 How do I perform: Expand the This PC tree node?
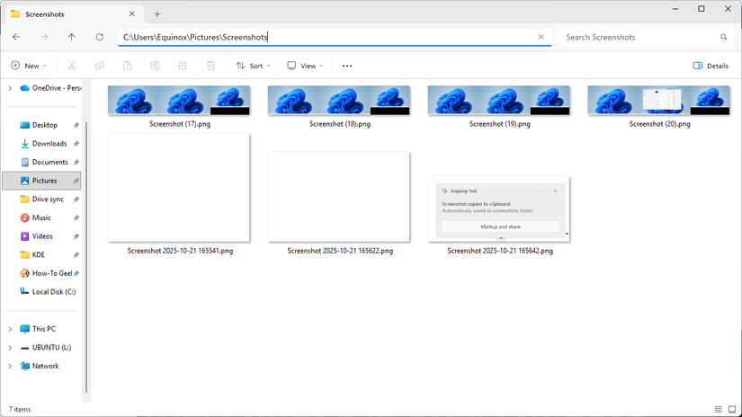[x=10, y=329]
